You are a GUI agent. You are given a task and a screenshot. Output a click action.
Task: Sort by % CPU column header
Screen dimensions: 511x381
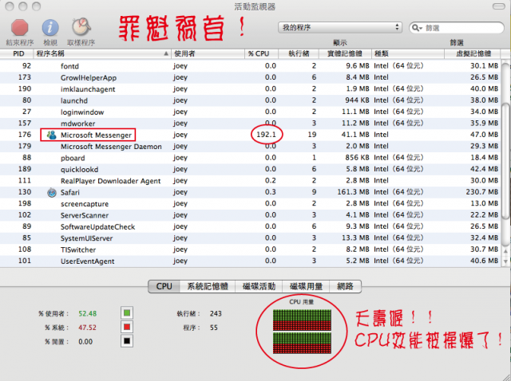click(261, 53)
